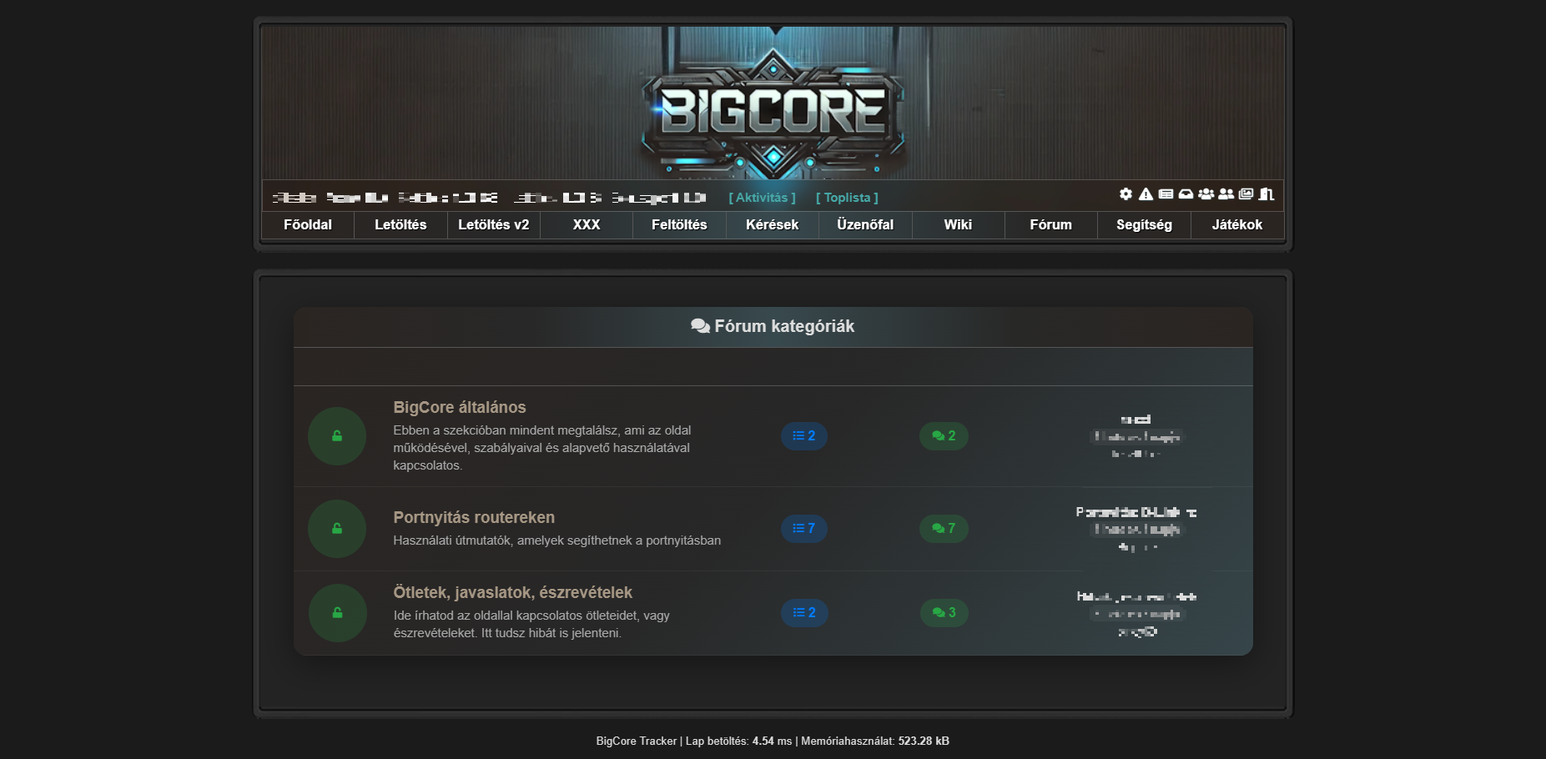1546x759 pixels.
Task: Open the Kérések menu item
Action: pyautogui.click(x=773, y=225)
